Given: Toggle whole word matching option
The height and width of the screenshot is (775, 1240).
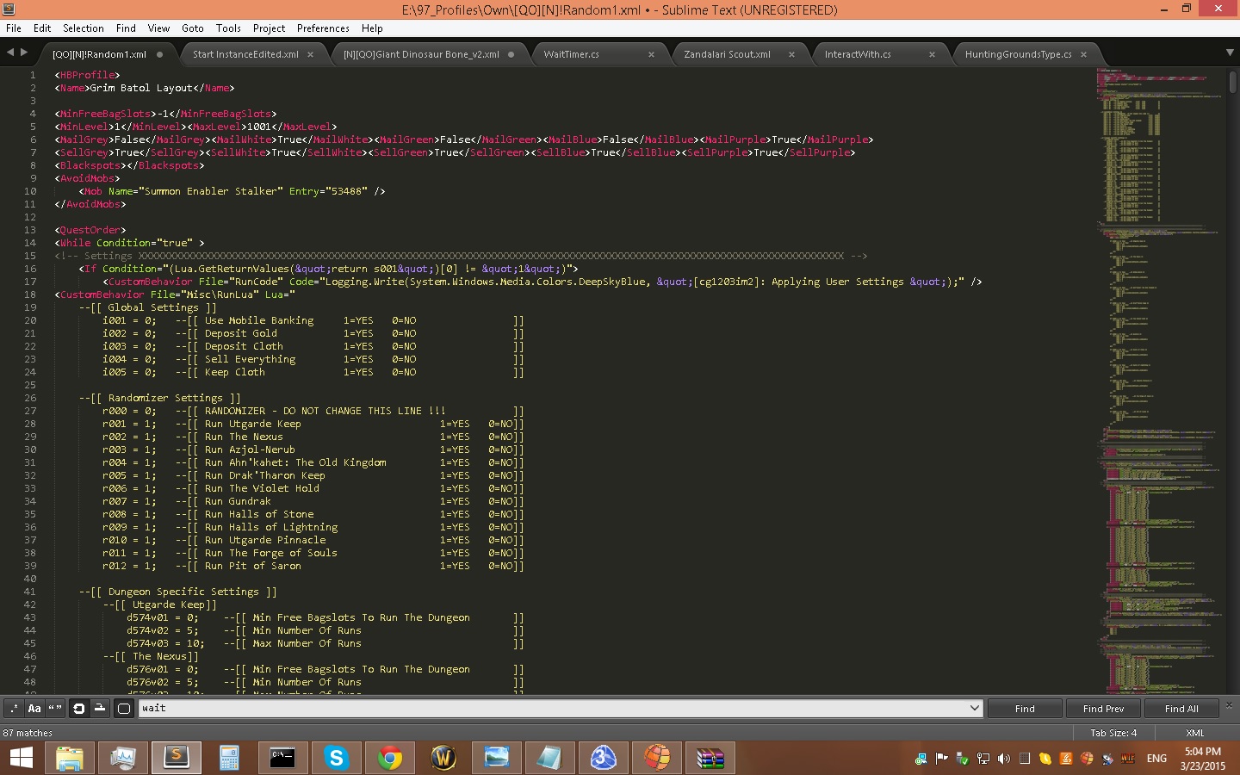Looking at the screenshot, I should 55,708.
